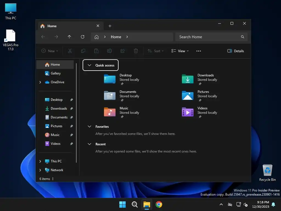Click the Share icon in toolbar

[123, 51]
